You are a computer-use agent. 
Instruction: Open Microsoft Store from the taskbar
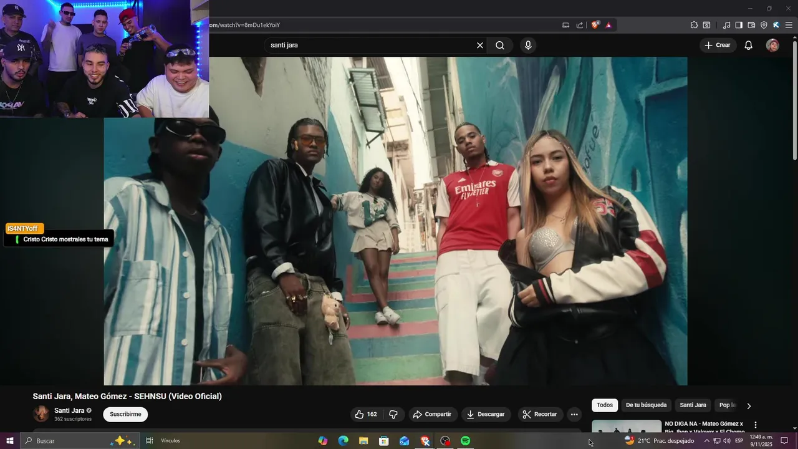click(x=384, y=441)
